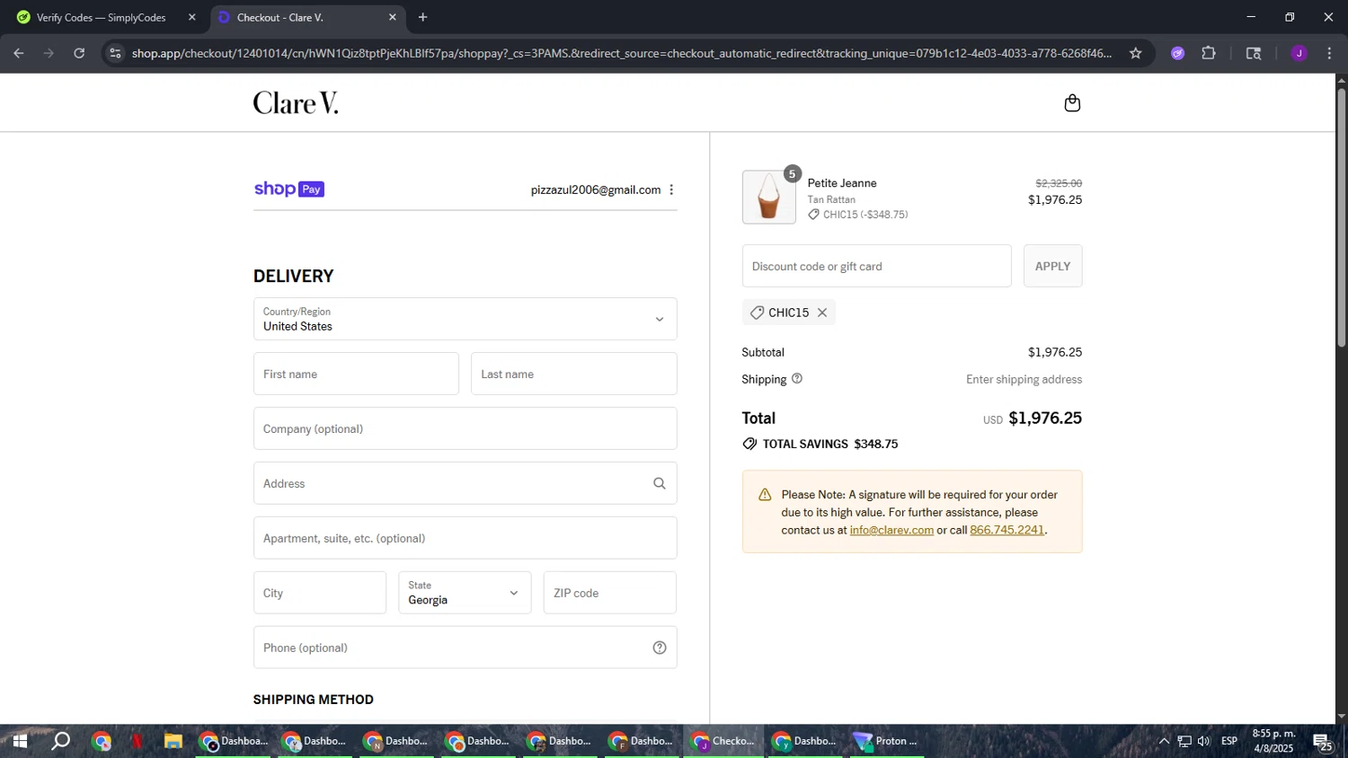Image resolution: width=1348 pixels, height=758 pixels.
Task: Open the taskbar clock showing 8:55 p. m.
Action: (x=1273, y=741)
